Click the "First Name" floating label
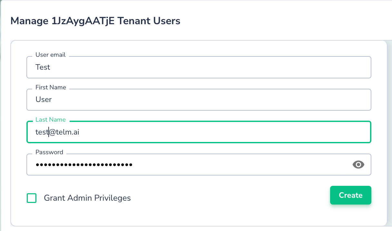The height and width of the screenshot is (231, 392). click(51, 87)
